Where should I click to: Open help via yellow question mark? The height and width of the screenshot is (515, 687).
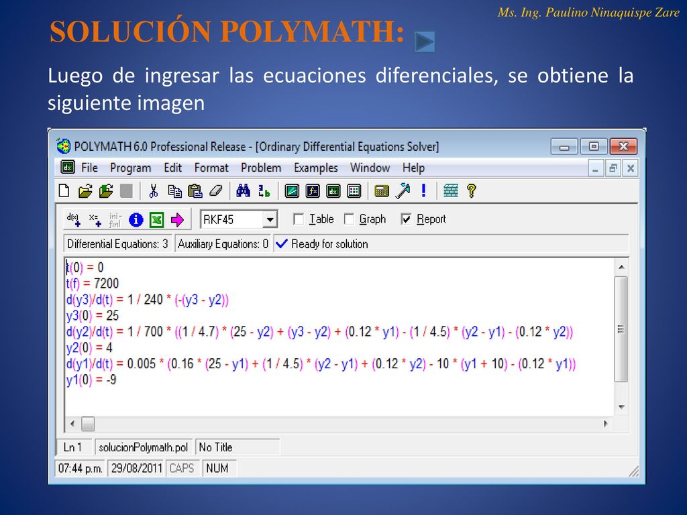(472, 191)
